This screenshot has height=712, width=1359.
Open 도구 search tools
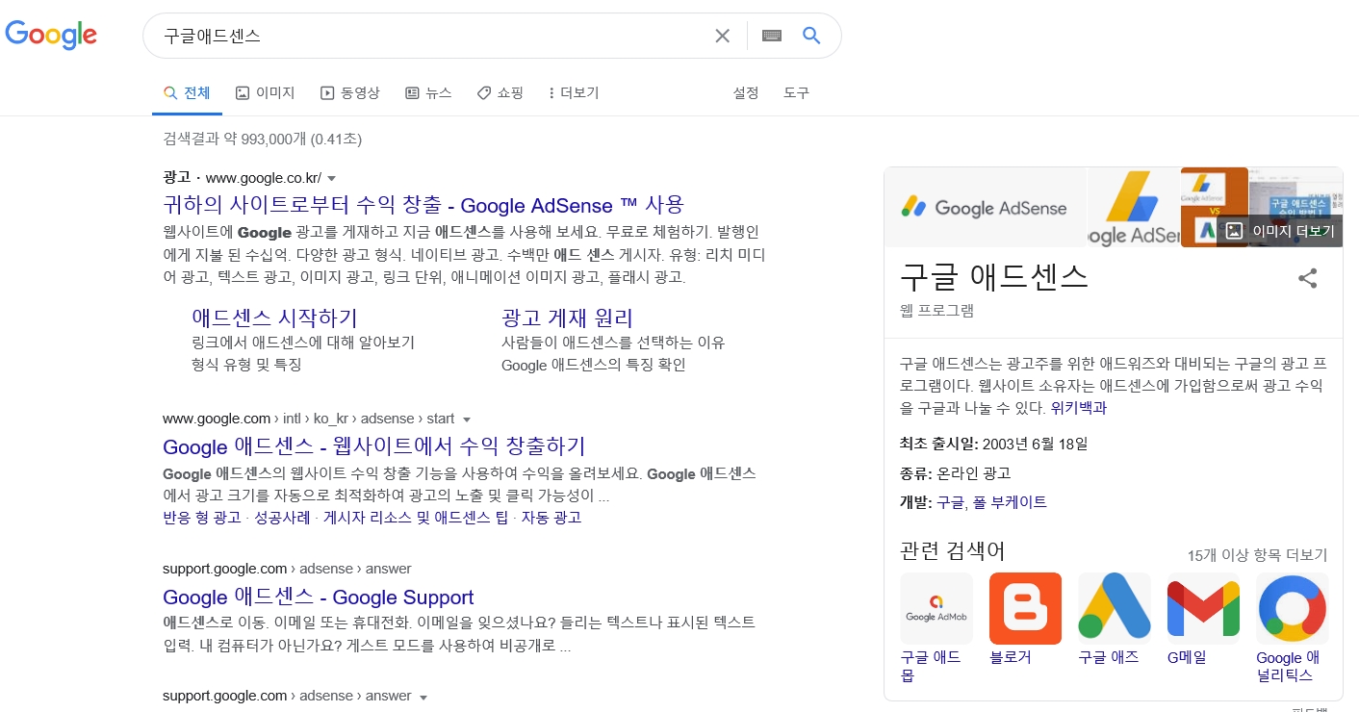point(796,93)
